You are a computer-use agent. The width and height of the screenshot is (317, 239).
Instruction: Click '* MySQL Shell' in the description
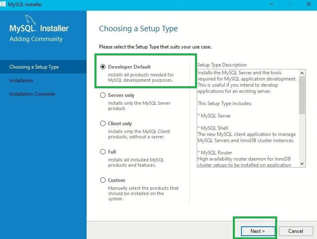point(213,128)
